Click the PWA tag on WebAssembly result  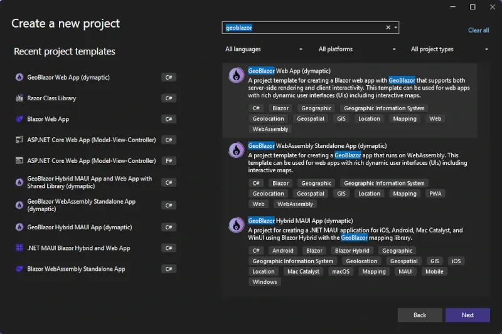(435, 194)
